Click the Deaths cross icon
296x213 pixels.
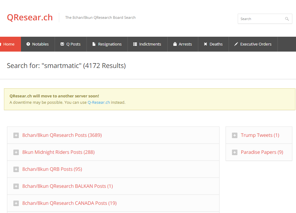pyautogui.click(x=206, y=44)
